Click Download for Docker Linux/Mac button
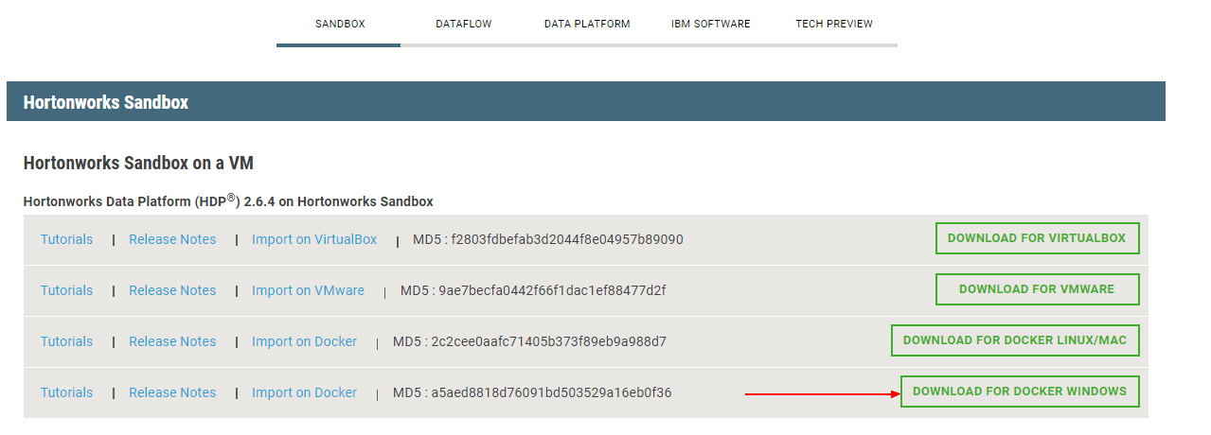1211x435 pixels. click(1015, 340)
